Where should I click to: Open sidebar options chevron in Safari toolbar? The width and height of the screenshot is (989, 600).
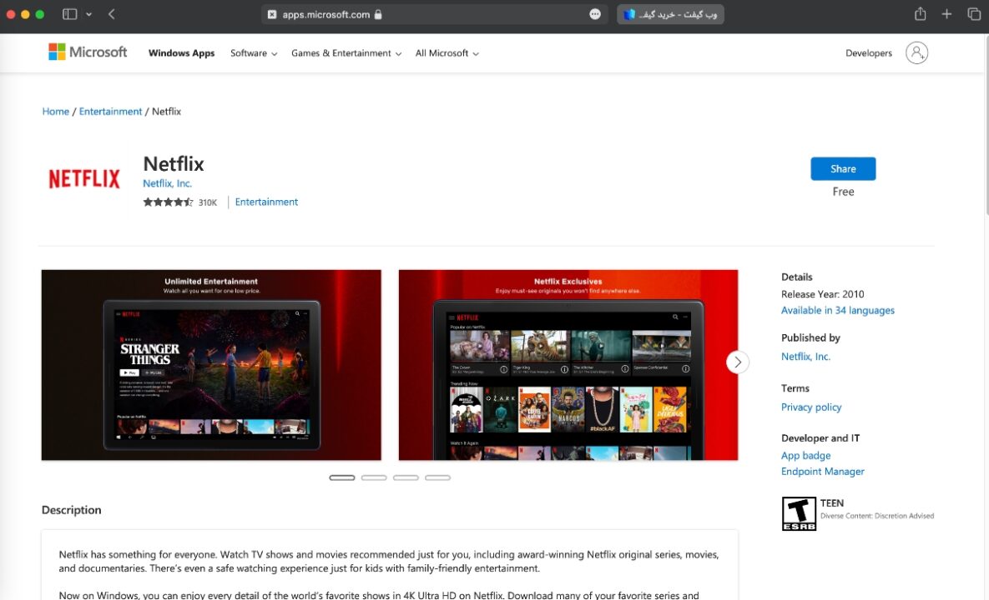89,14
